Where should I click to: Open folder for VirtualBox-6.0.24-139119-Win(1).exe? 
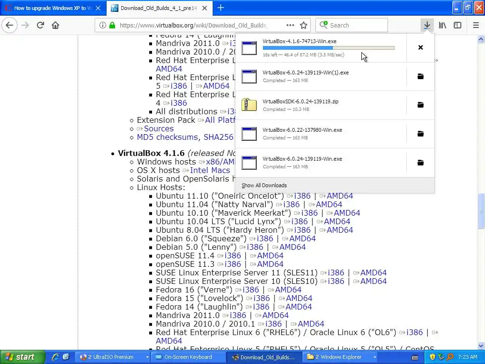click(x=421, y=76)
